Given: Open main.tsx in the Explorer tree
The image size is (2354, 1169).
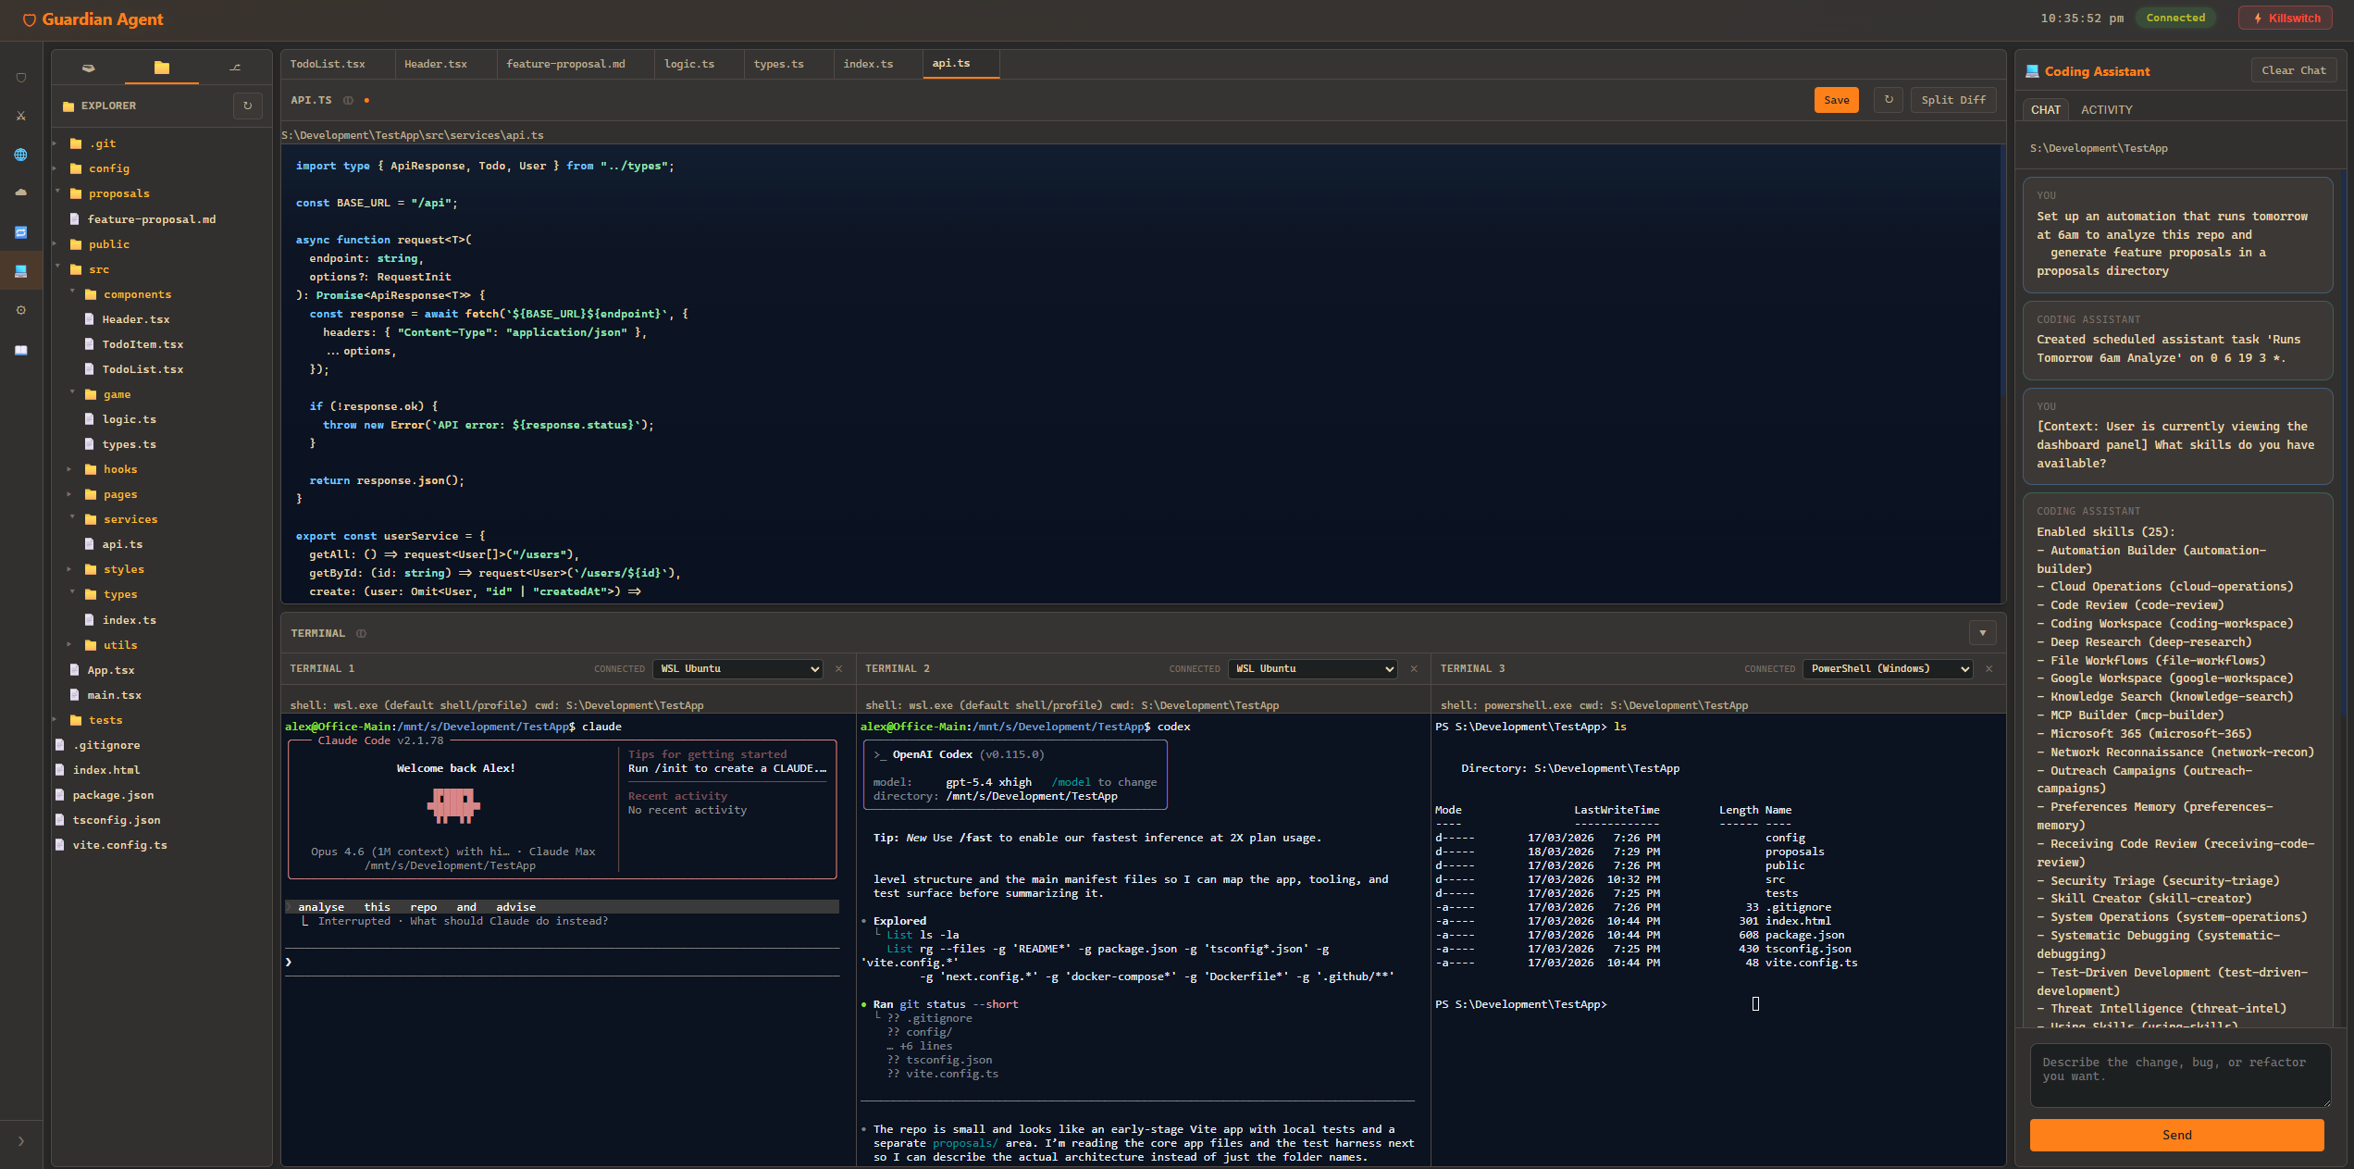Looking at the screenshot, I should (x=114, y=695).
